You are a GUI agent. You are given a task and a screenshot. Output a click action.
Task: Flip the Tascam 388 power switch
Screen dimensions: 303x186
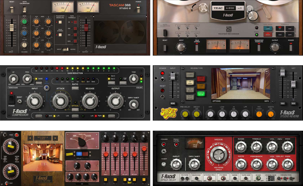[x=138, y=9]
